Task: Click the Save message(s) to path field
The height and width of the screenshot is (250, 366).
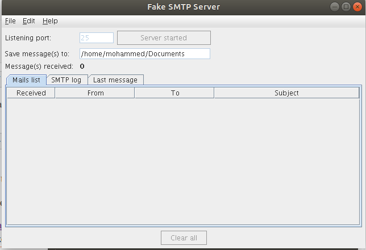Action: pyautogui.click(x=144, y=54)
